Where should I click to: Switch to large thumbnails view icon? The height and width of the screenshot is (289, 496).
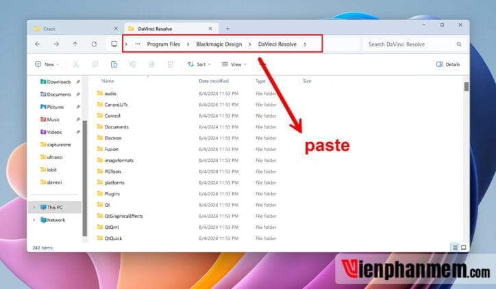click(x=463, y=248)
